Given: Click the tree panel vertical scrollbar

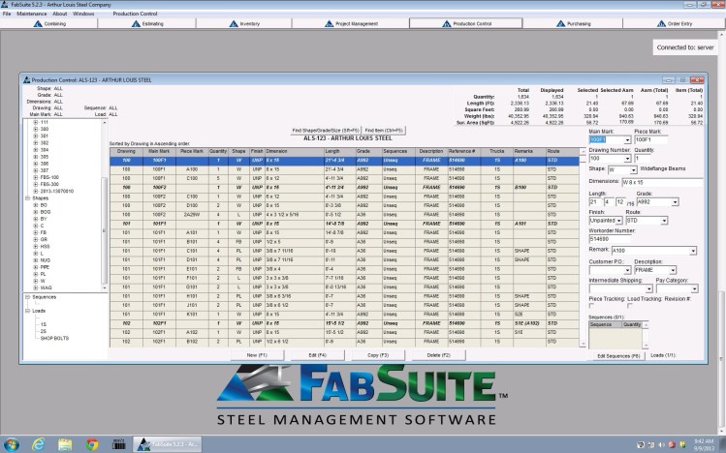Looking at the screenshot, I should point(106,194).
